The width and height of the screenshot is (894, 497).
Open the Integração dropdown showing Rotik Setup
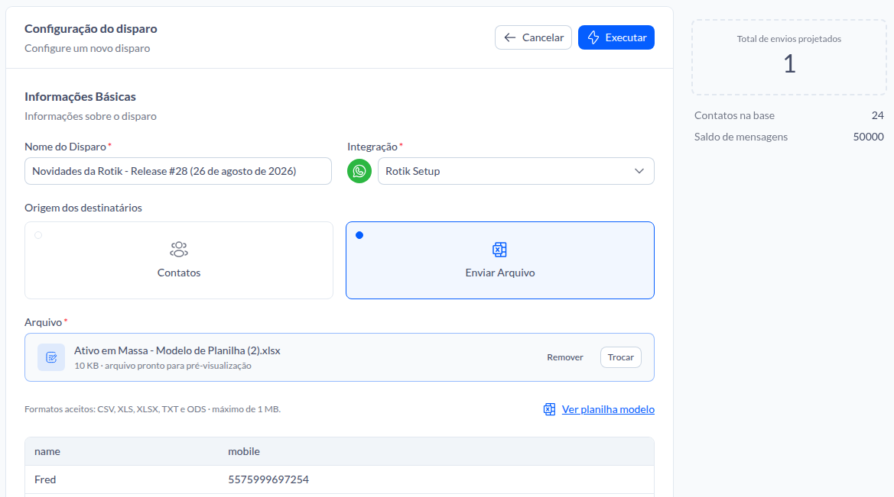point(515,171)
